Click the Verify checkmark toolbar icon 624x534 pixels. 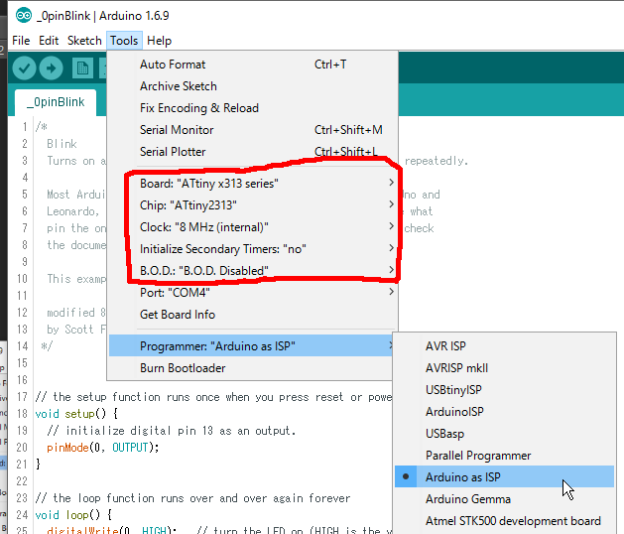click(24, 68)
